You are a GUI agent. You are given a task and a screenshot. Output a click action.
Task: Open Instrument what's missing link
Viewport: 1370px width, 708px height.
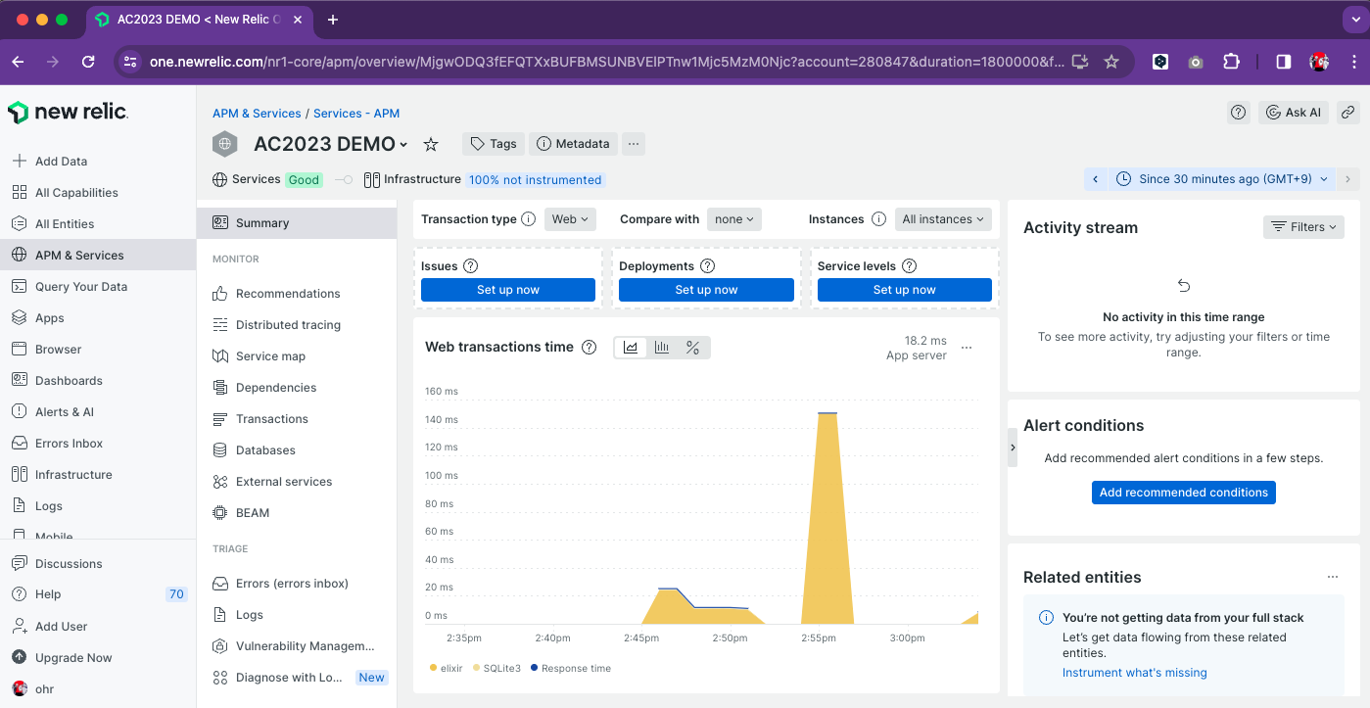1134,673
